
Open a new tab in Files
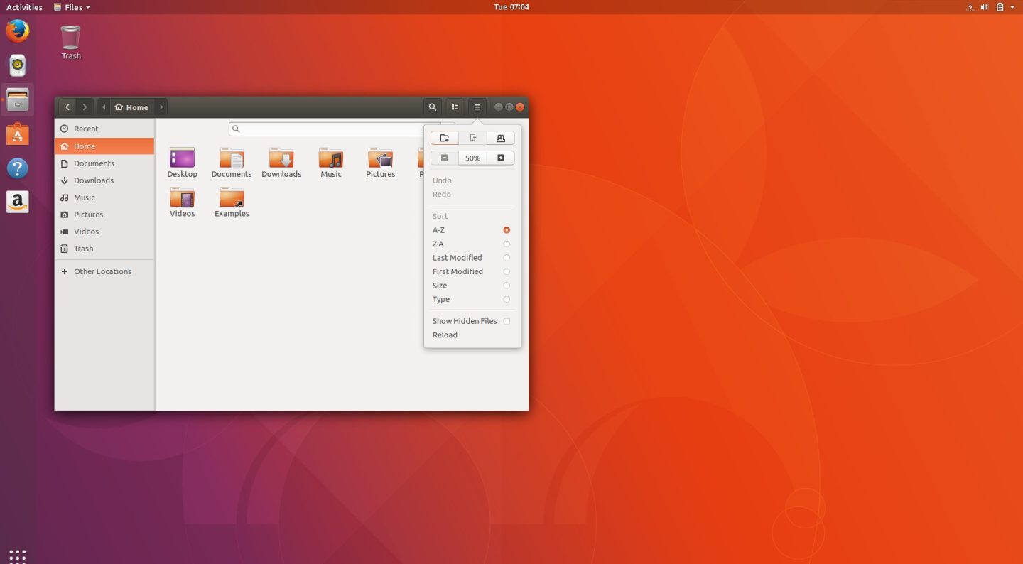coord(500,138)
